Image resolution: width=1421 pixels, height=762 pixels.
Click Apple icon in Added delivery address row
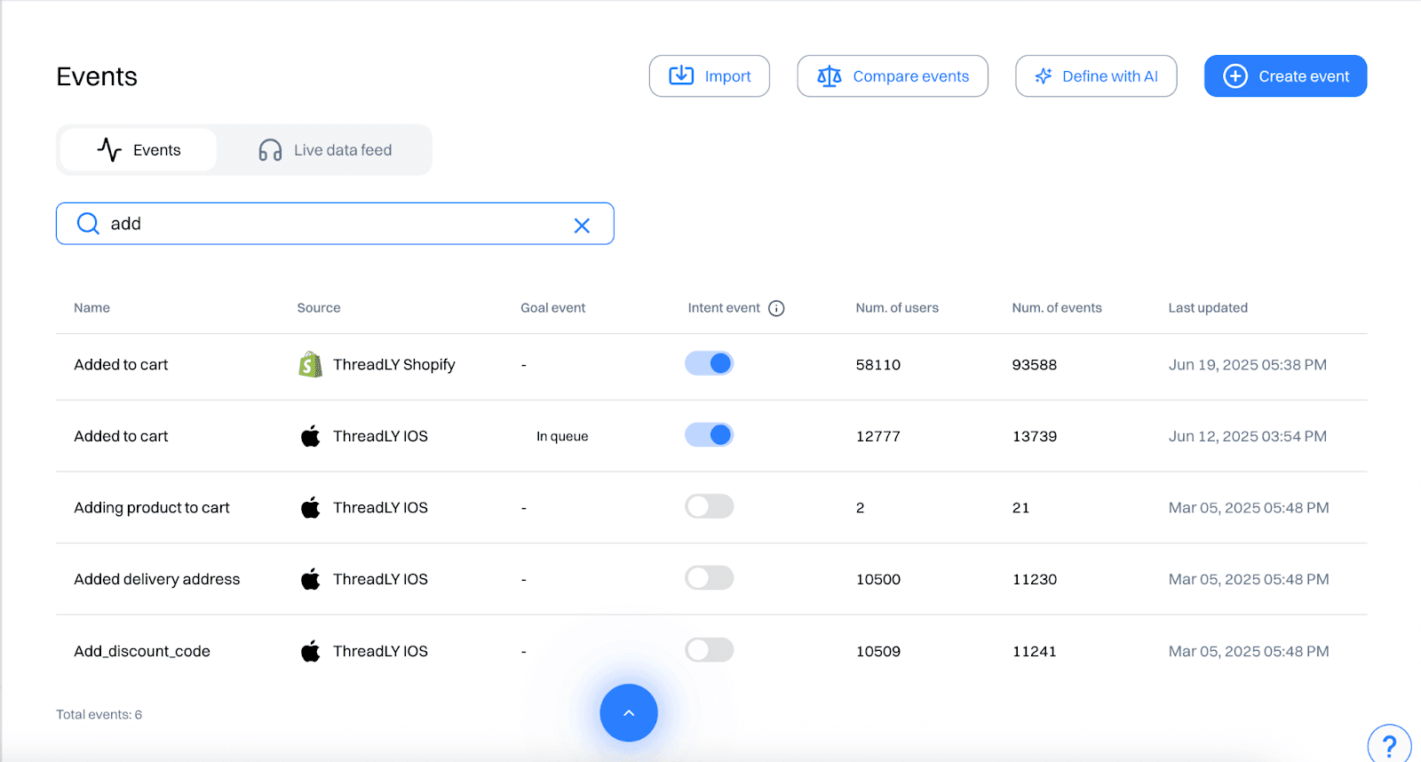click(x=310, y=580)
